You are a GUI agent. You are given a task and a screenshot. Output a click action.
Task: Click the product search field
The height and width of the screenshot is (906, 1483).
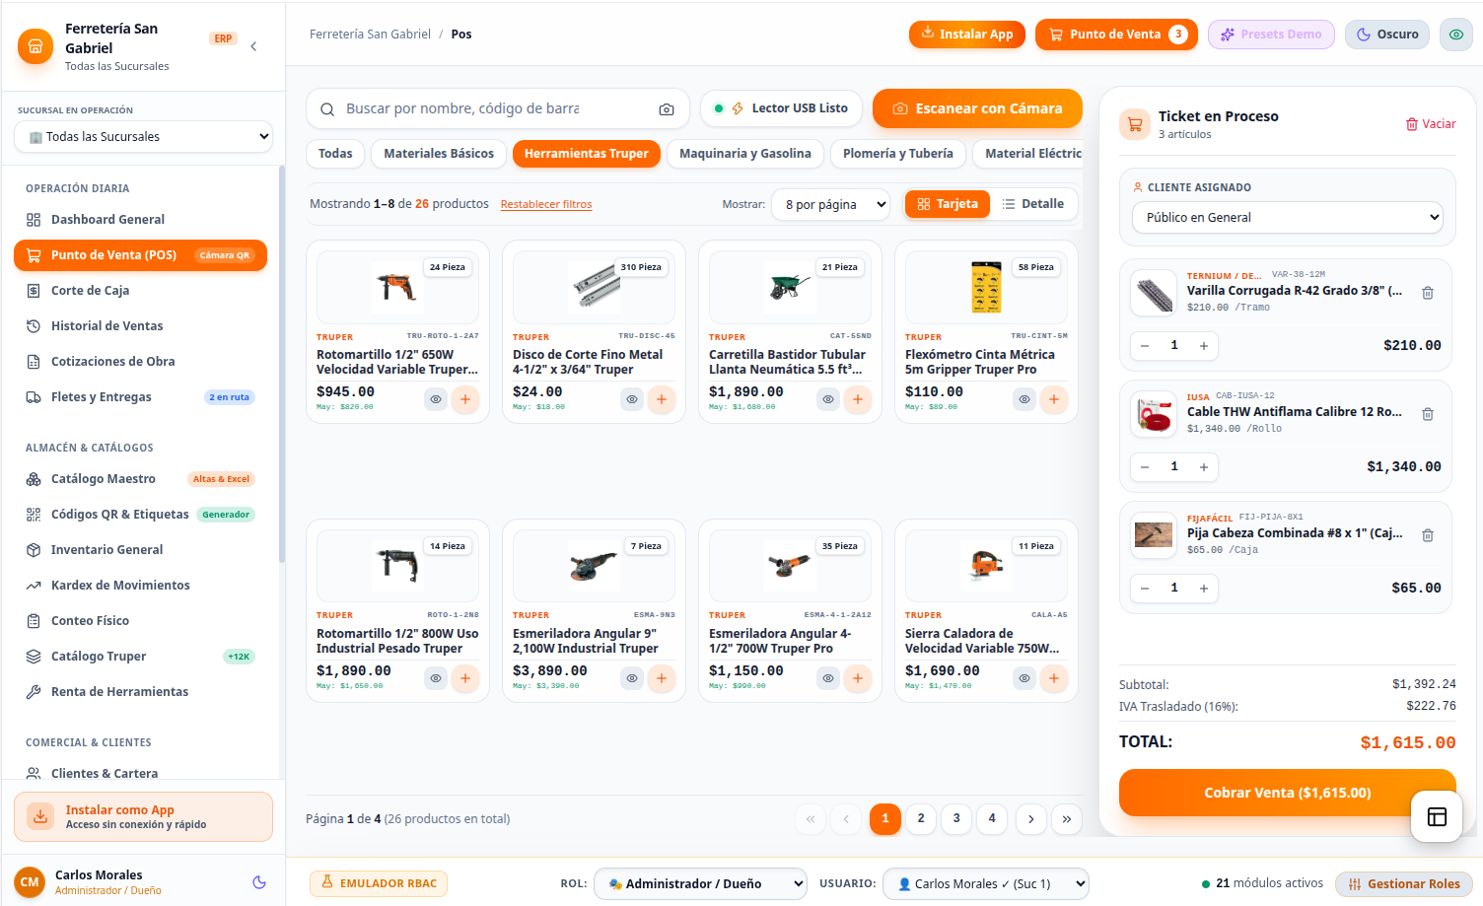coord(497,108)
